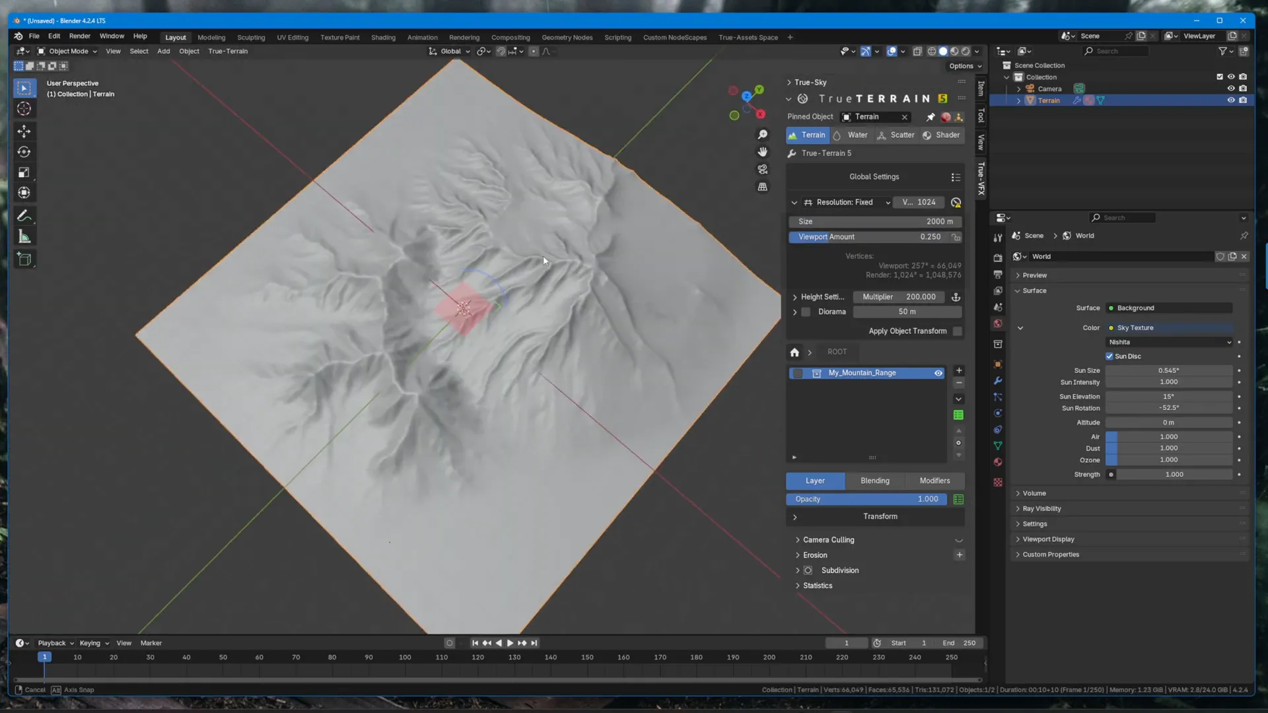Viewport: 1268px width, 713px height.
Task: Click the Modifiers tab in layer panel
Action: pyautogui.click(x=934, y=480)
